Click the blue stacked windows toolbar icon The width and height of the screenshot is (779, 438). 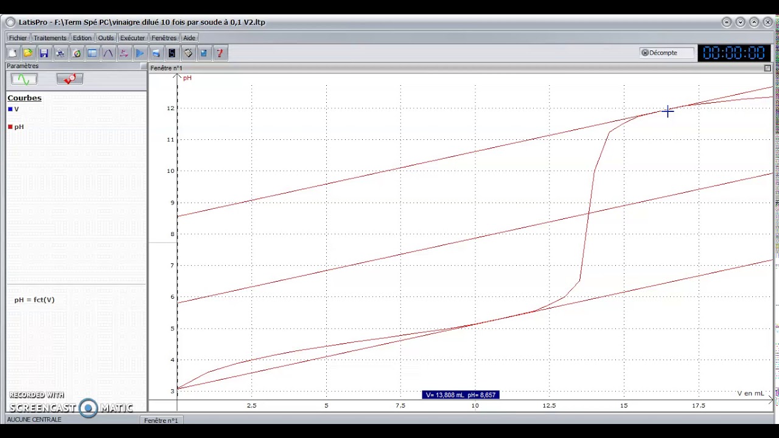(x=156, y=54)
